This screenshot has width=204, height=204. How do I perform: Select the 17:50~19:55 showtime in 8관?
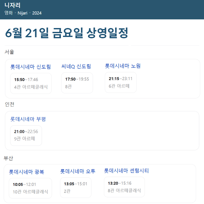pyautogui.click(x=77, y=83)
